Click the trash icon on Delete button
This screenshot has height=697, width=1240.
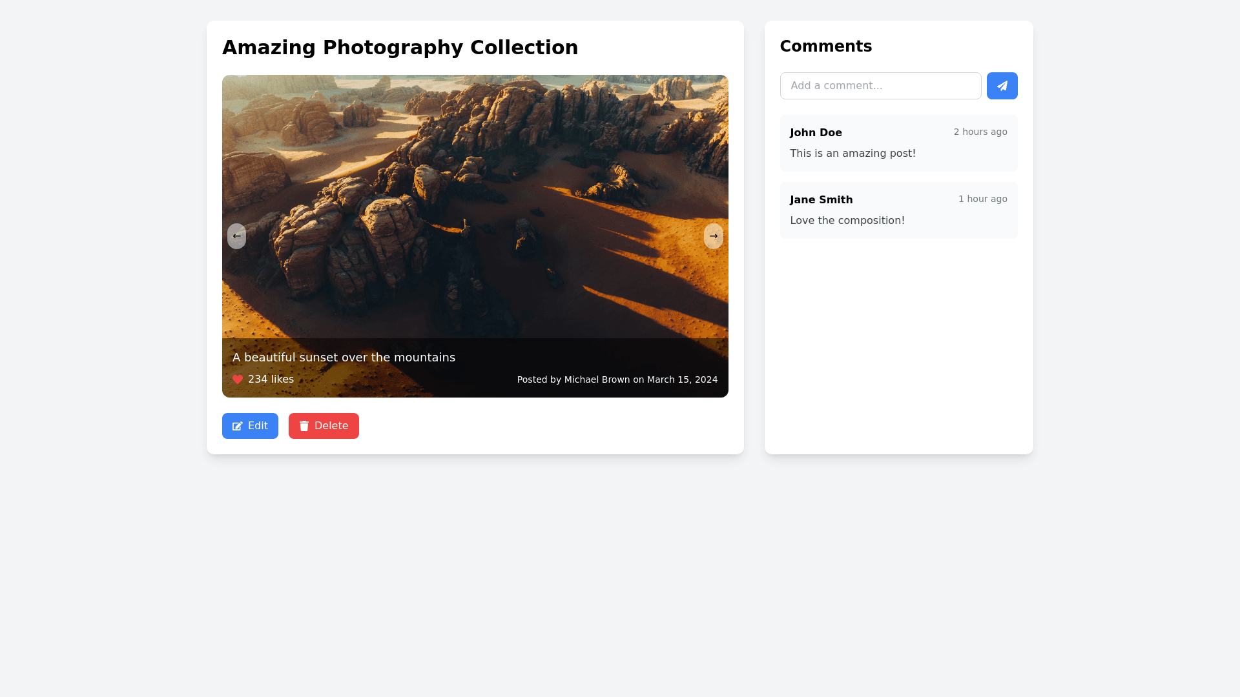(x=304, y=426)
